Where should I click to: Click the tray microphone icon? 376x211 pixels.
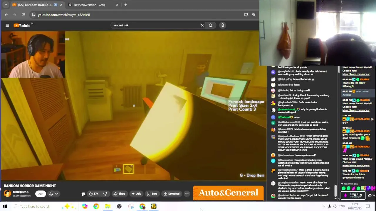tap(329, 206)
